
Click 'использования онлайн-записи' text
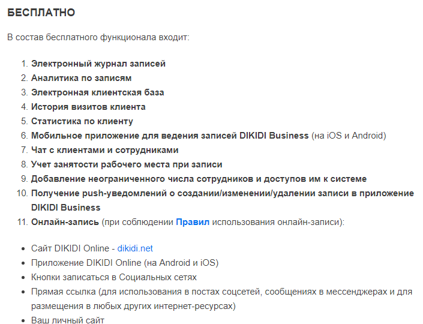tap(278, 222)
